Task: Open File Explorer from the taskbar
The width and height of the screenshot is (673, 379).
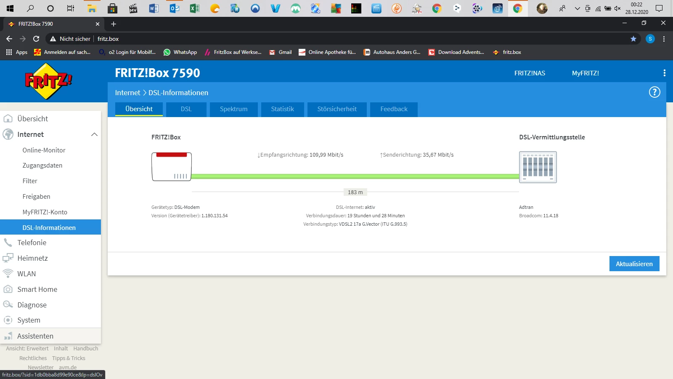Action: [91, 8]
